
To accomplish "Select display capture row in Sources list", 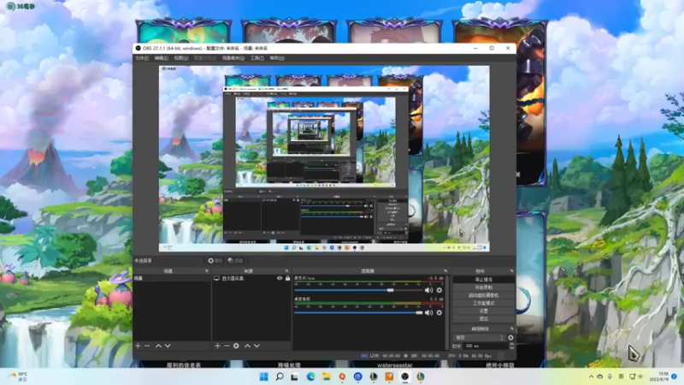I will (x=251, y=278).
